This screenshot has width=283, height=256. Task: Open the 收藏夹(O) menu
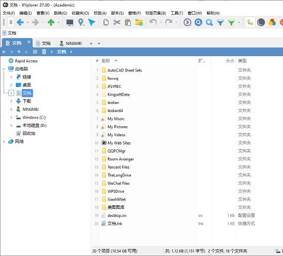80,13
